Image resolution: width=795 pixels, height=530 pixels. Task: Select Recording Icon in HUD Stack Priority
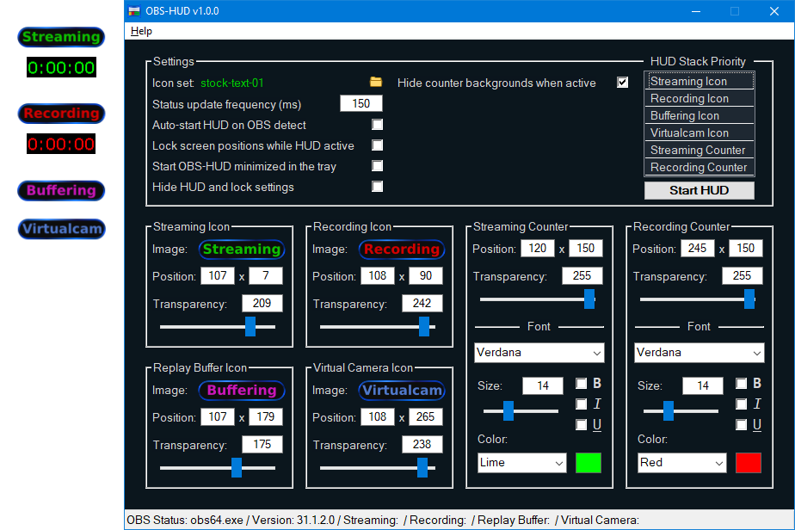699,98
